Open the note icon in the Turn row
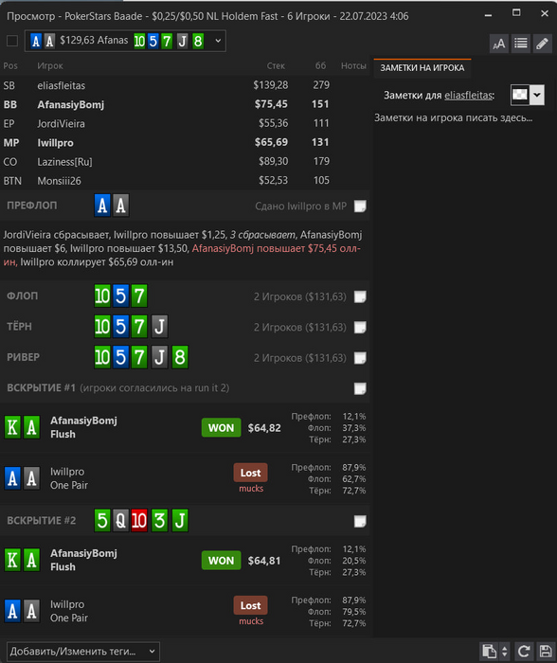This screenshot has width=557, height=663. (360, 328)
